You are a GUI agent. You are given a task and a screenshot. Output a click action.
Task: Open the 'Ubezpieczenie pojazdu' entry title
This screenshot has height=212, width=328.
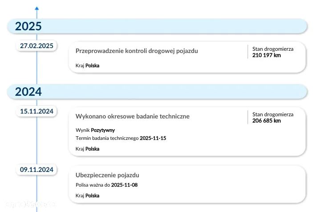(x=107, y=175)
